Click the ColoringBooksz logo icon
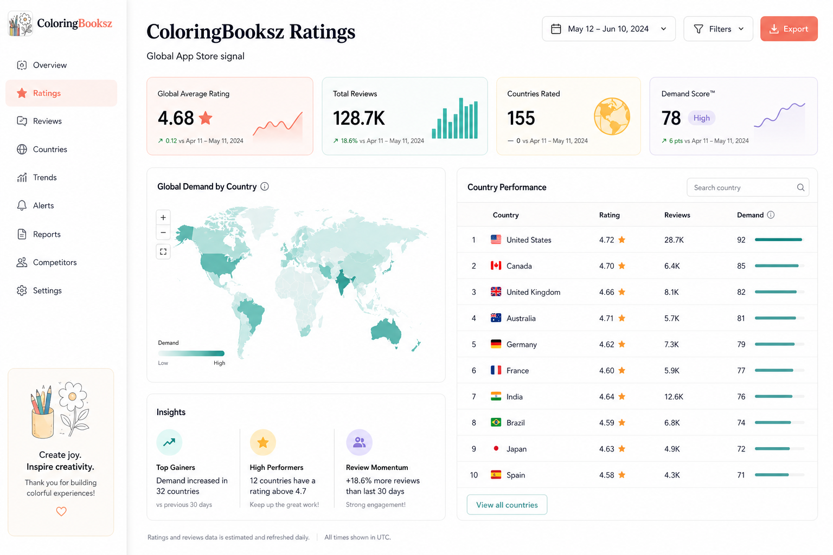The height and width of the screenshot is (555, 833). point(21,24)
